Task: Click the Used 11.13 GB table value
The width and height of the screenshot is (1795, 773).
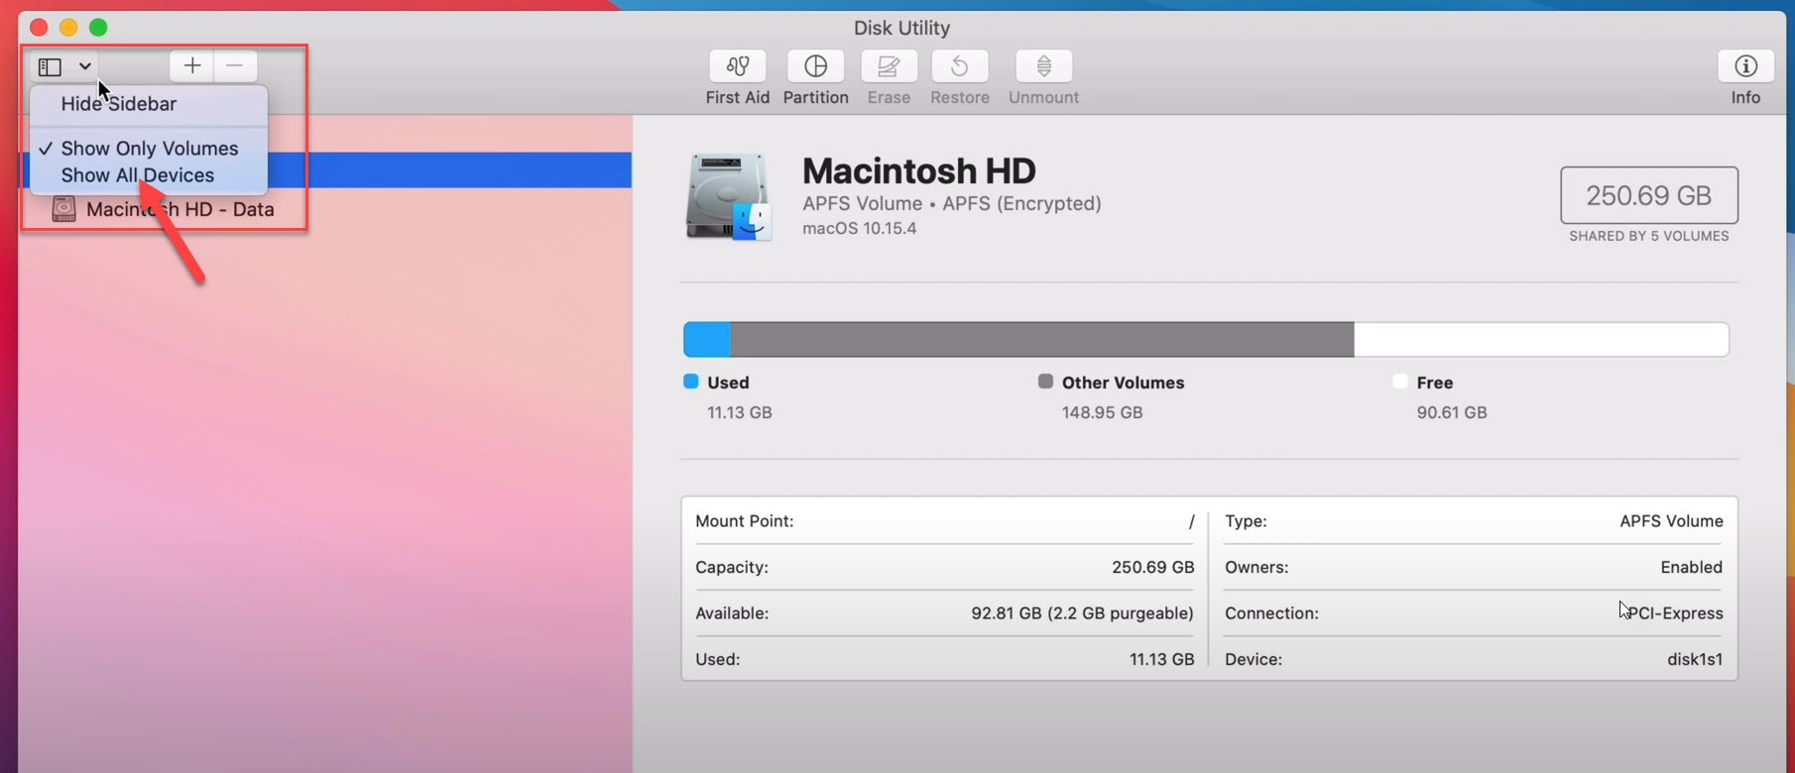Action: point(1161,659)
